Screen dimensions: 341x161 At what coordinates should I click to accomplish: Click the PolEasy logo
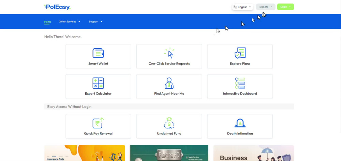[x=57, y=7]
